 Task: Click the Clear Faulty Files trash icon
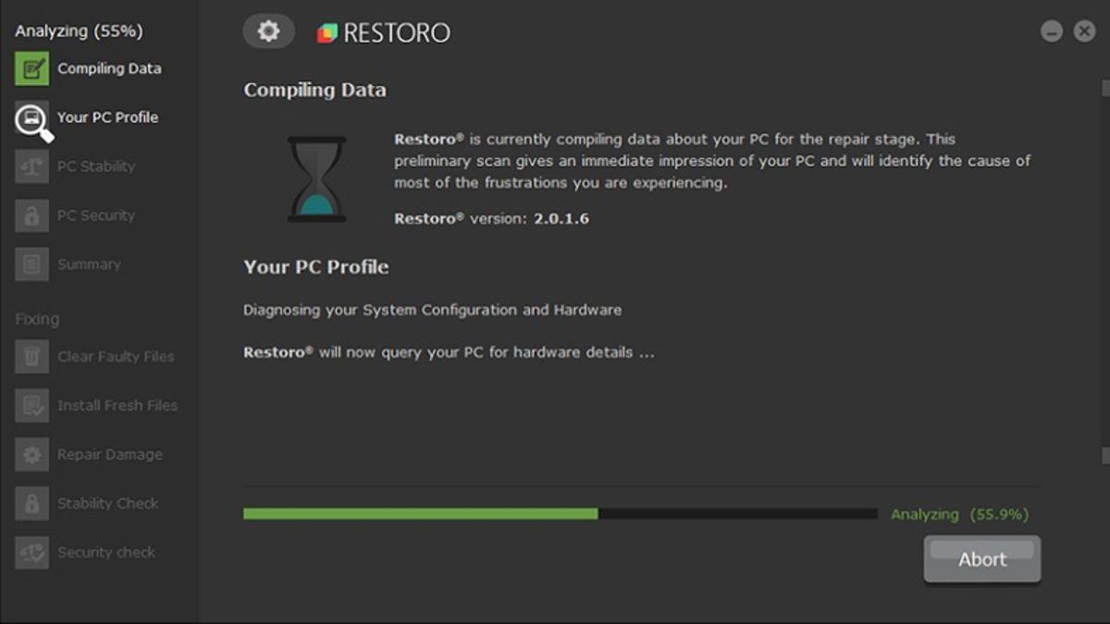[x=31, y=357]
